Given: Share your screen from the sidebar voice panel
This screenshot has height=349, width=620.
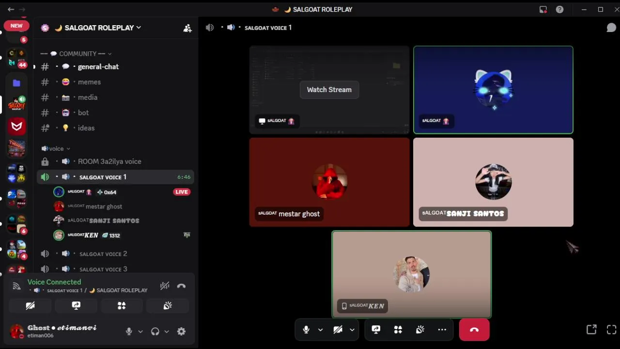Looking at the screenshot, I should (76, 306).
